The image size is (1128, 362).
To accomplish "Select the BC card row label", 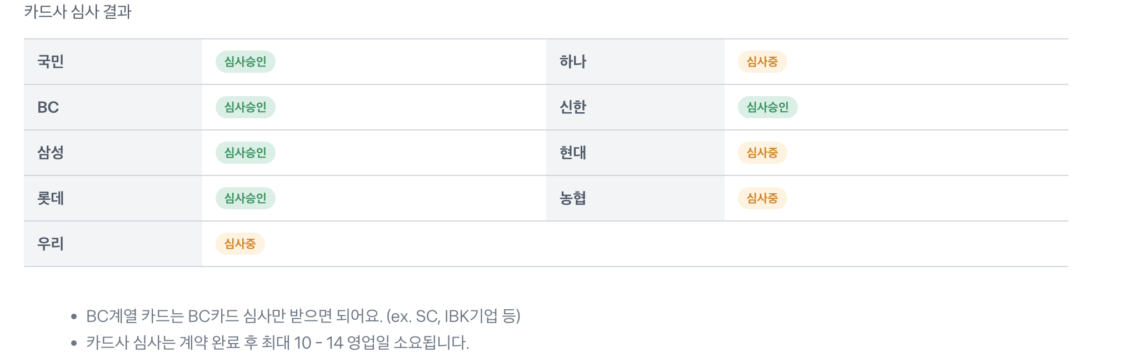I will click(48, 107).
